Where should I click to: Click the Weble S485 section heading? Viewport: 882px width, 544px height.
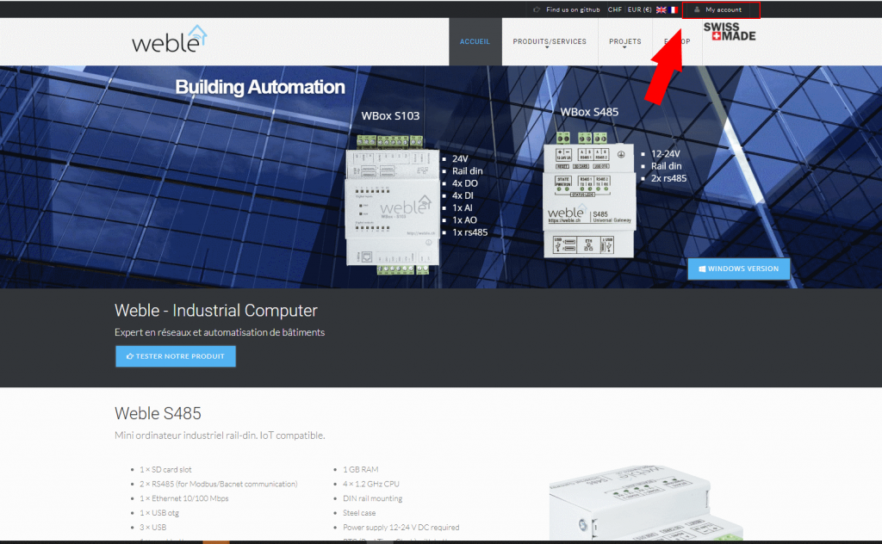pos(158,413)
